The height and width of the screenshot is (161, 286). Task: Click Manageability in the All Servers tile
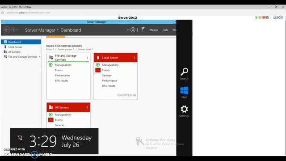tap(63, 115)
